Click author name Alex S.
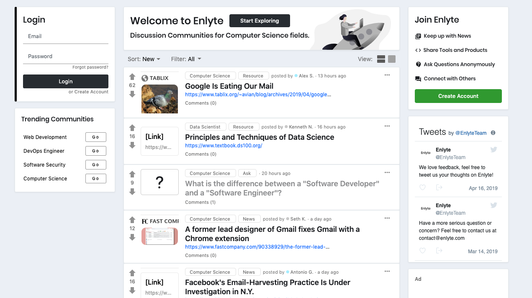 click(306, 76)
